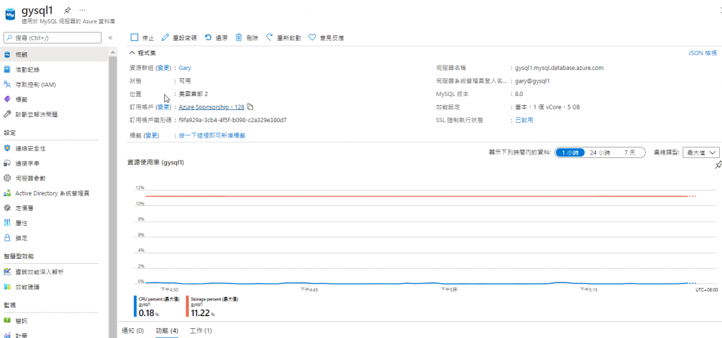Collapse the left navigation with double-chevron

[x=111, y=38]
